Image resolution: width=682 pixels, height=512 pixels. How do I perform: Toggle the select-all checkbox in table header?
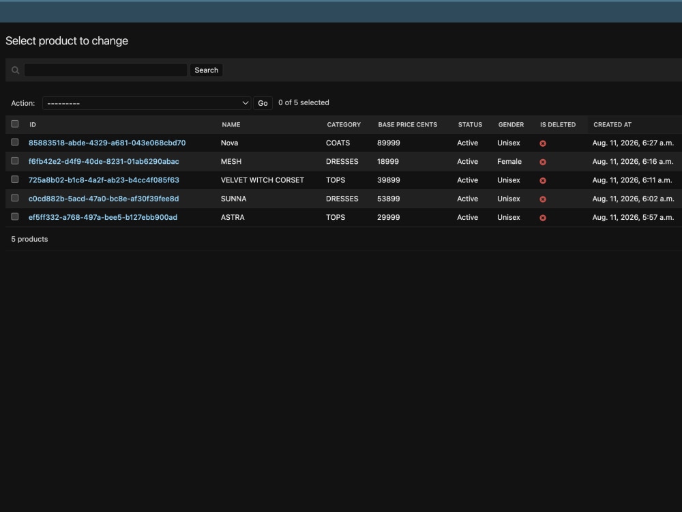15,124
